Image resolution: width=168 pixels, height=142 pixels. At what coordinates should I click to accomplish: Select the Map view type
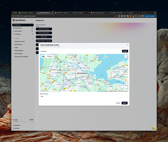pyautogui.click(x=43, y=56)
